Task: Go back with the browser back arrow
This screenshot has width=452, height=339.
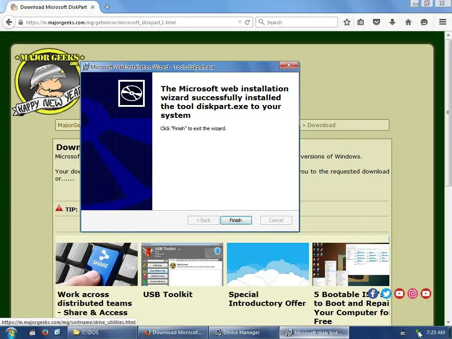Action: (9, 22)
